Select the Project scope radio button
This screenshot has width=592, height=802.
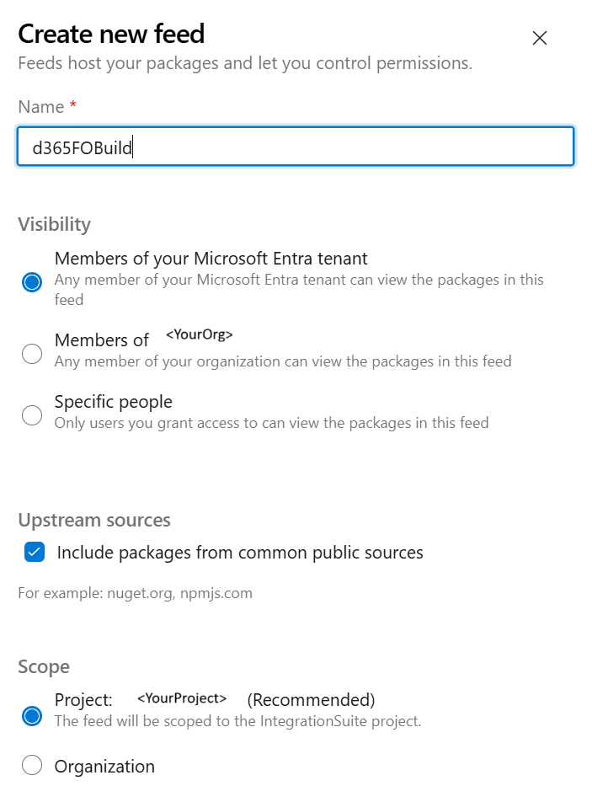tap(32, 716)
